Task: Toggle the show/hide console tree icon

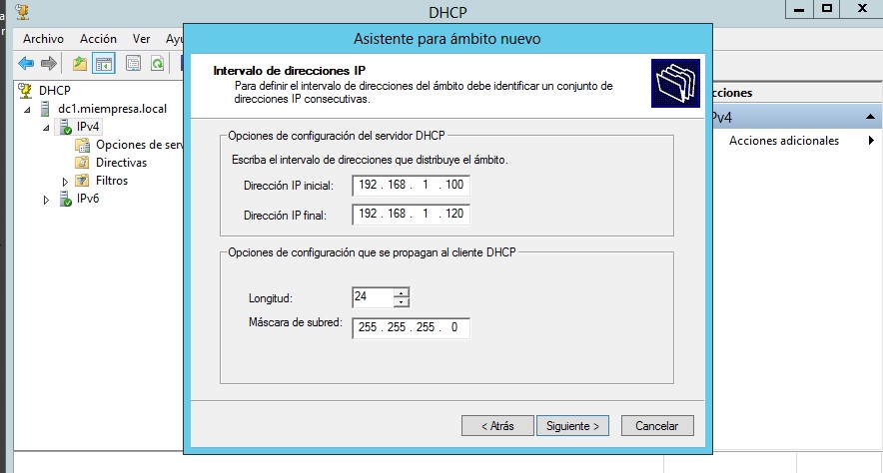Action: (x=104, y=63)
